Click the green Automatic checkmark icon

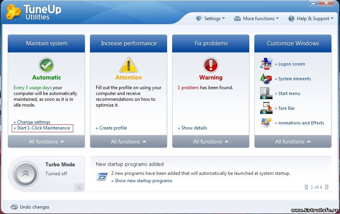tap(47, 65)
